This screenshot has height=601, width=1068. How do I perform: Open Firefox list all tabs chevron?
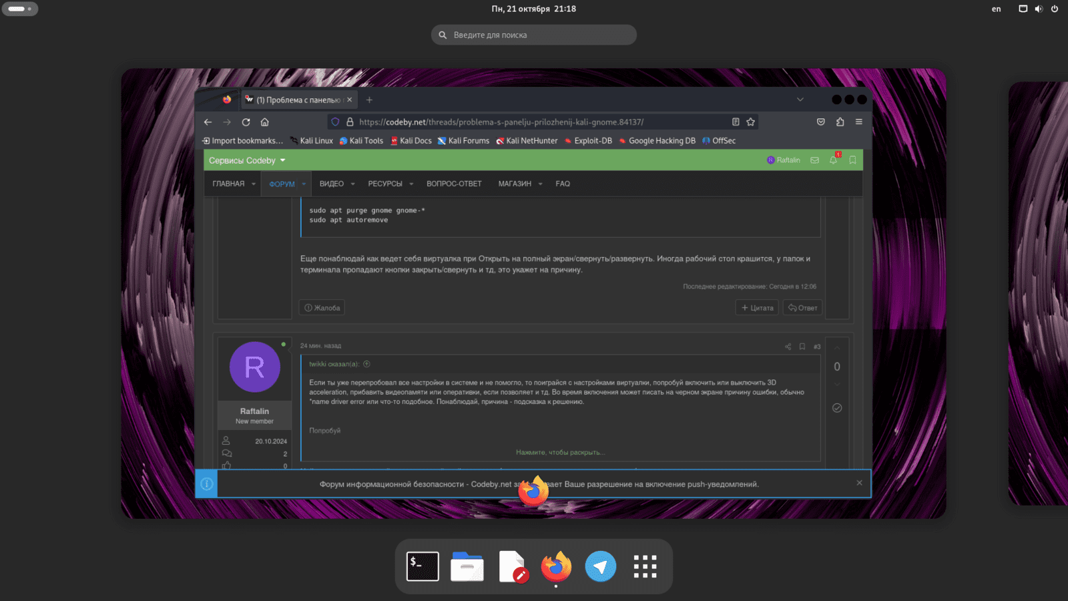click(x=800, y=99)
